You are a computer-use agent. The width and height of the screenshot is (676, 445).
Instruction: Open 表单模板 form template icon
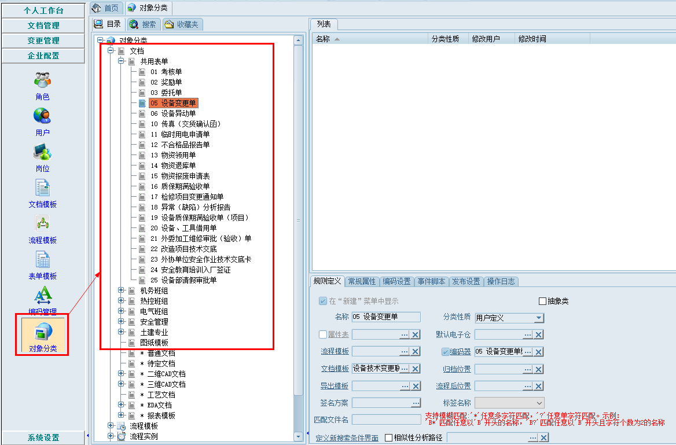point(42,259)
